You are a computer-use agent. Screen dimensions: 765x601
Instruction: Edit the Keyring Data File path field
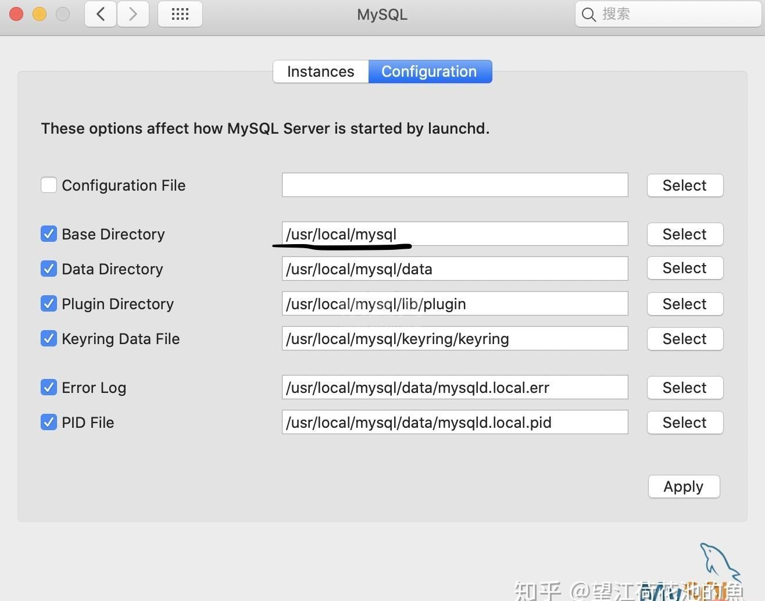click(x=455, y=338)
